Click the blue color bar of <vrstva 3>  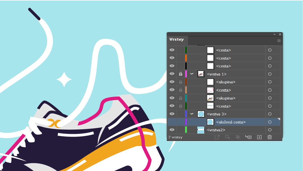(186, 114)
